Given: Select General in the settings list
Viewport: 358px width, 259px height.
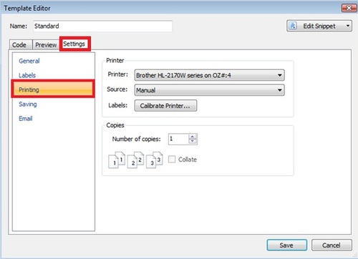Looking at the screenshot, I should [29, 61].
